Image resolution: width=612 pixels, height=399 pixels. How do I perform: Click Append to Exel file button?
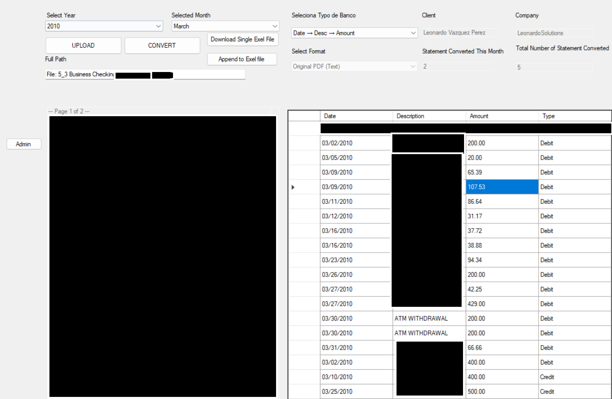coord(242,59)
